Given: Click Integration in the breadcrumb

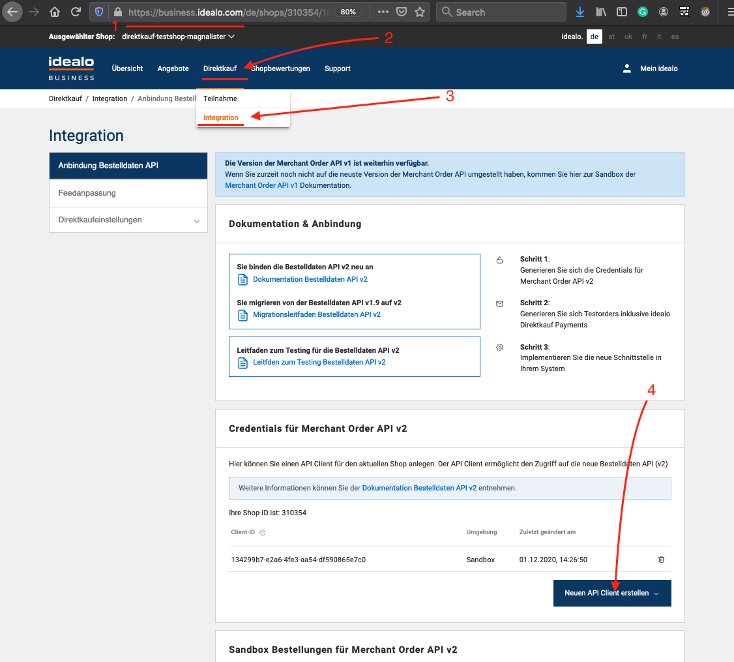Looking at the screenshot, I should tap(110, 98).
